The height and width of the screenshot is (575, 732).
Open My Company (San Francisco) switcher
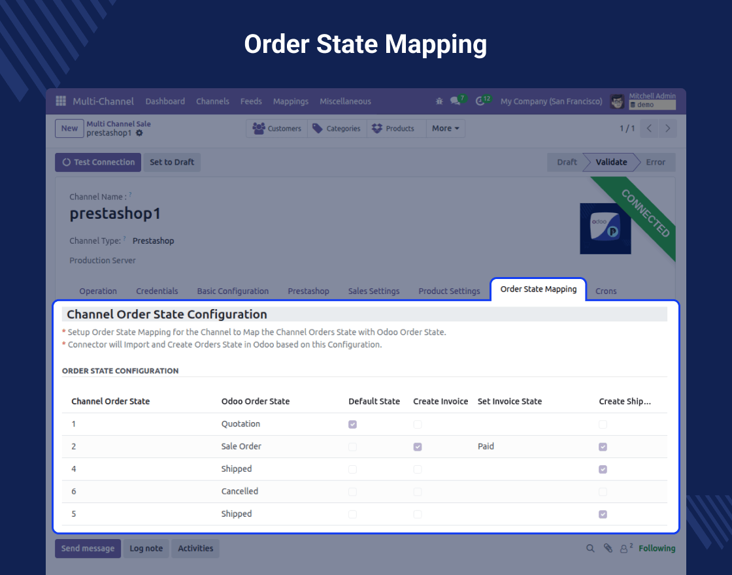[x=552, y=101]
